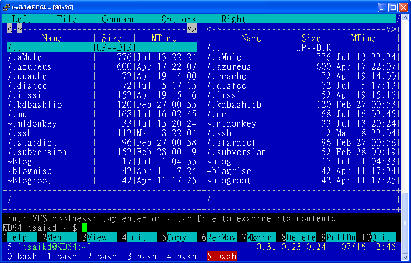Sort left panel by MTime column header
Image resolution: width=411 pixels, height=263 pixels.
164,38
